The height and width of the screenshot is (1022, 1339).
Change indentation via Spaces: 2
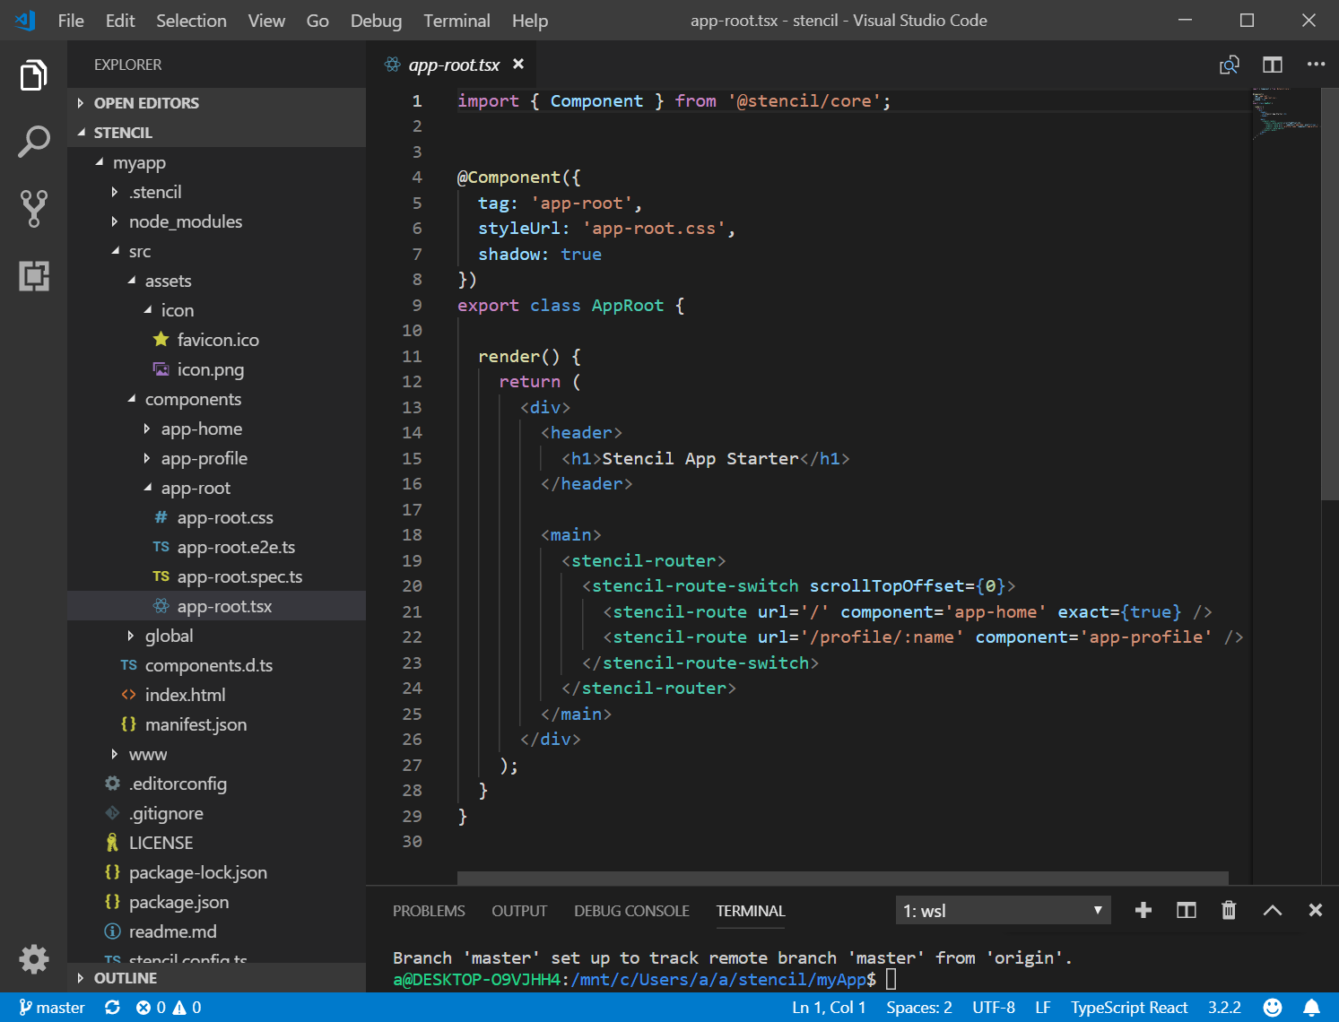pos(919,1008)
